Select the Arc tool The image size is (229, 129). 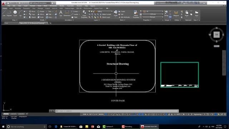tap(21, 13)
